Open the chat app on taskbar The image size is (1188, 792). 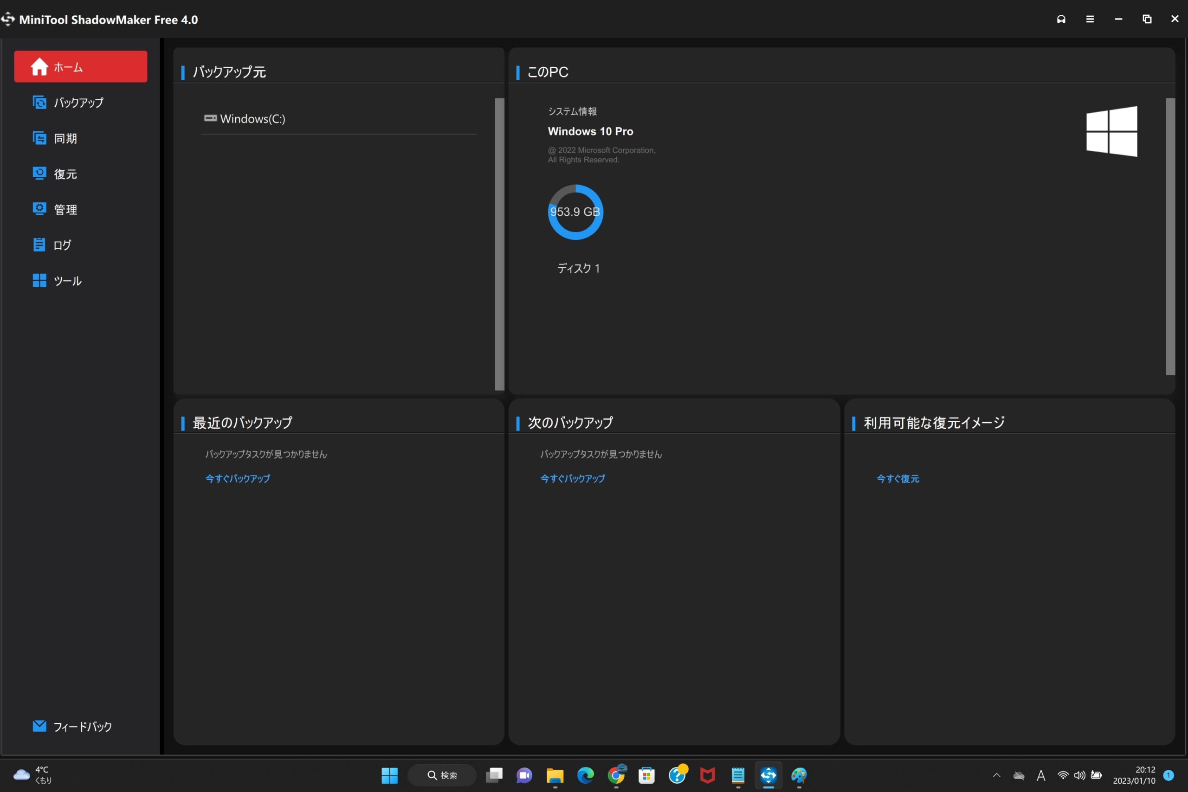pos(524,775)
